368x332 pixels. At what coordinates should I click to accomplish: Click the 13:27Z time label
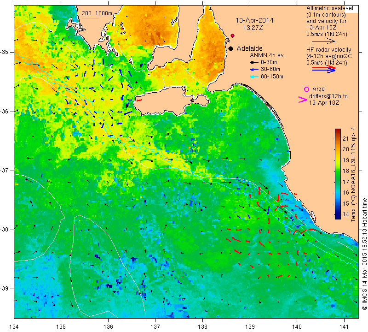coord(253,28)
